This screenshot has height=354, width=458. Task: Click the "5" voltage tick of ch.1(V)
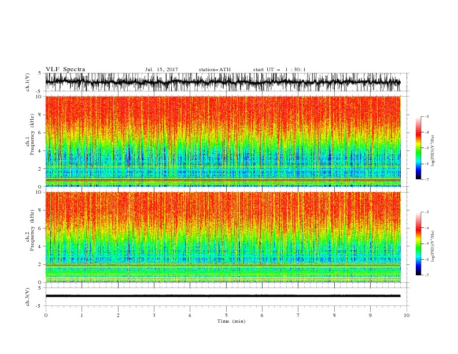40,73
